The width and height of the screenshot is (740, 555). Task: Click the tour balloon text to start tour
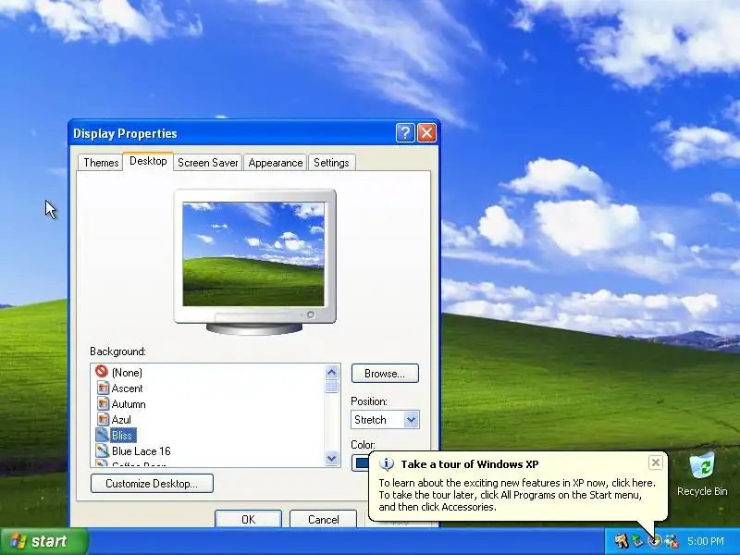(x=517, y=495)
